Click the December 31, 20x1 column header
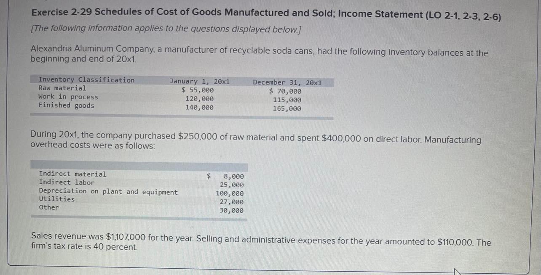 pos(287,83)
